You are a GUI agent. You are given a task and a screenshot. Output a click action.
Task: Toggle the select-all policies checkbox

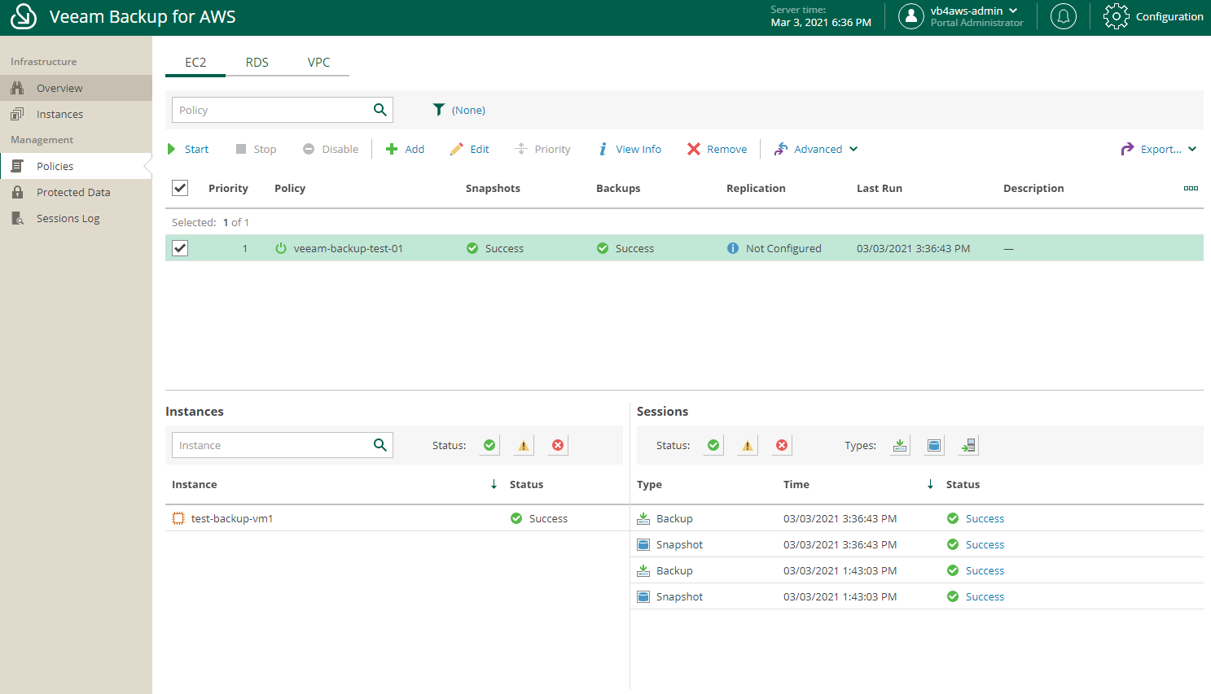(180, 188)
